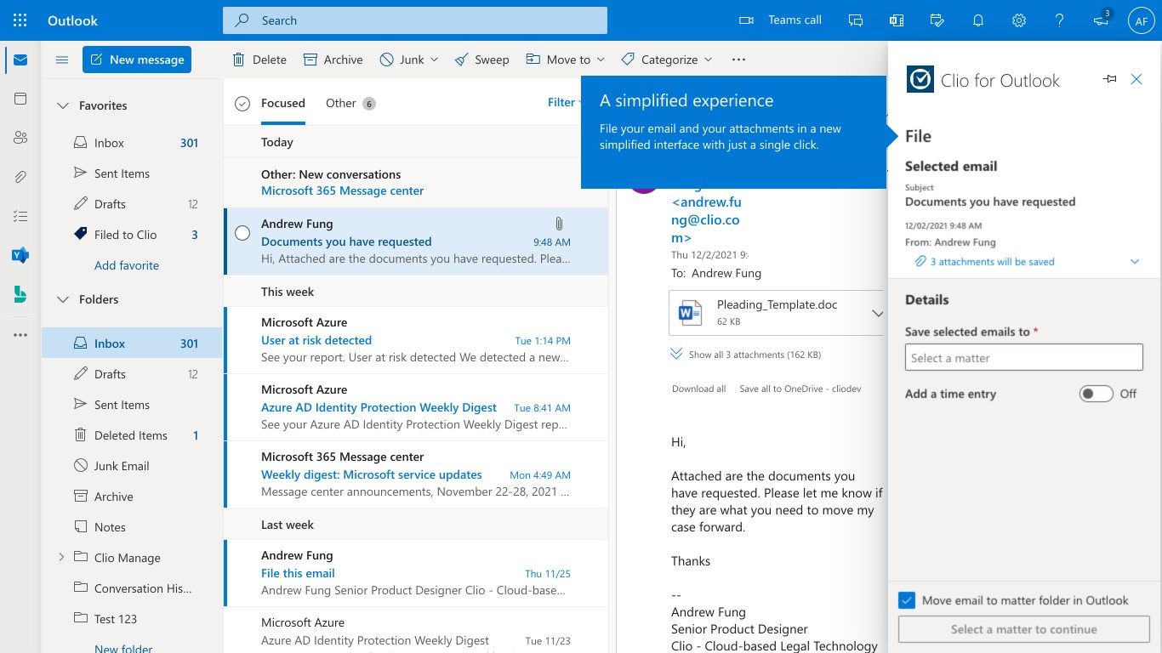Open the File this email message

point(416,573)
